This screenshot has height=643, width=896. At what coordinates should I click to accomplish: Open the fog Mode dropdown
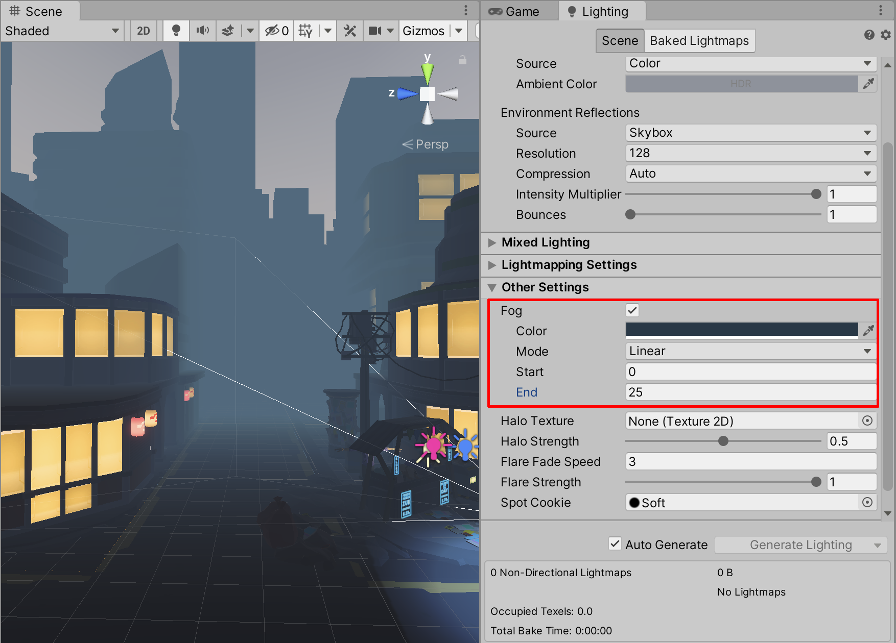click(x=750, y=351)
